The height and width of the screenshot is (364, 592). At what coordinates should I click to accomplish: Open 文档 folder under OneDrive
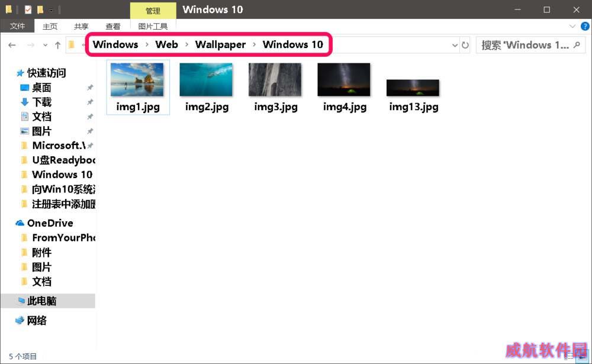tap(41, 282)
